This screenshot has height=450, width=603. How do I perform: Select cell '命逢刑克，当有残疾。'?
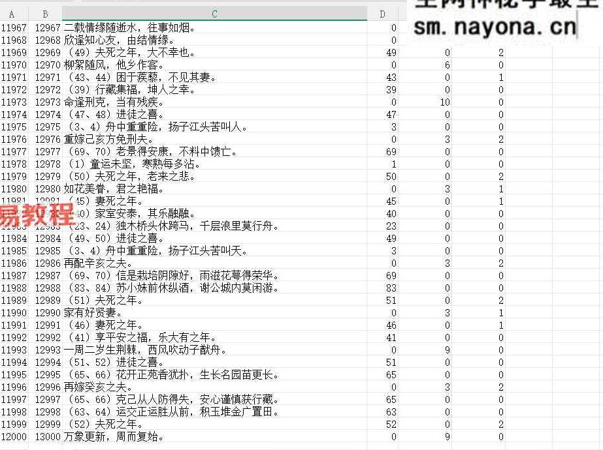214,102
